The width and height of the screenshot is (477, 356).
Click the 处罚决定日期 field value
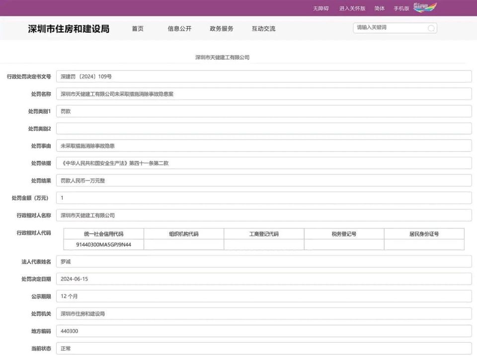pyautogui.click(x=264, y=279)
